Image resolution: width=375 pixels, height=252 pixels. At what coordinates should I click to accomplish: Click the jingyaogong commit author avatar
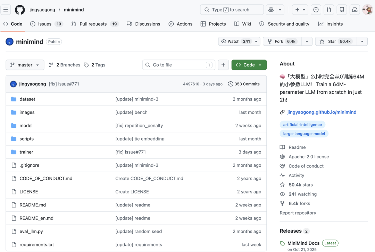(x=14, y=84)
